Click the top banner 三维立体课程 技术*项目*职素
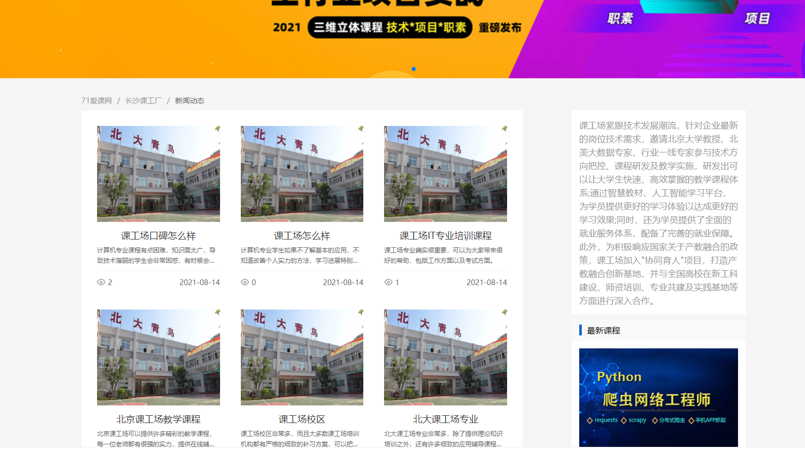 [x=390, y=27]
